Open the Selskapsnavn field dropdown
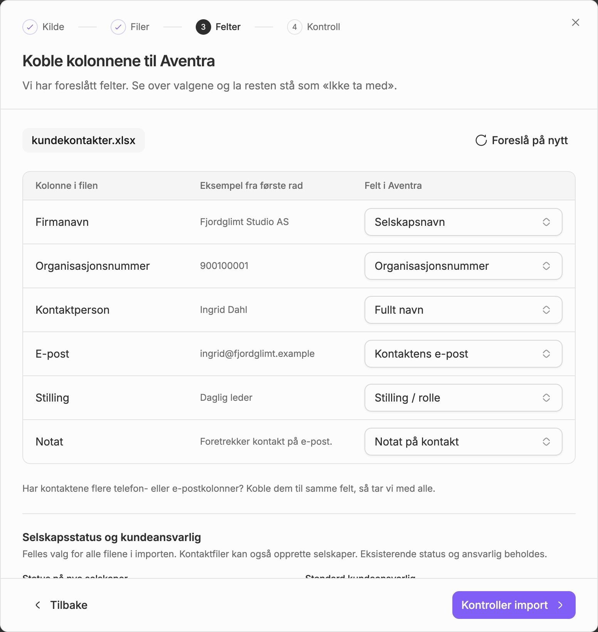 pyautogui.click(x=463, y=222)
